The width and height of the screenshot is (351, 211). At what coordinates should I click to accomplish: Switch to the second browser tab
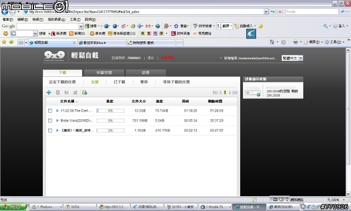pyautogui.click(x=102, y=43)
